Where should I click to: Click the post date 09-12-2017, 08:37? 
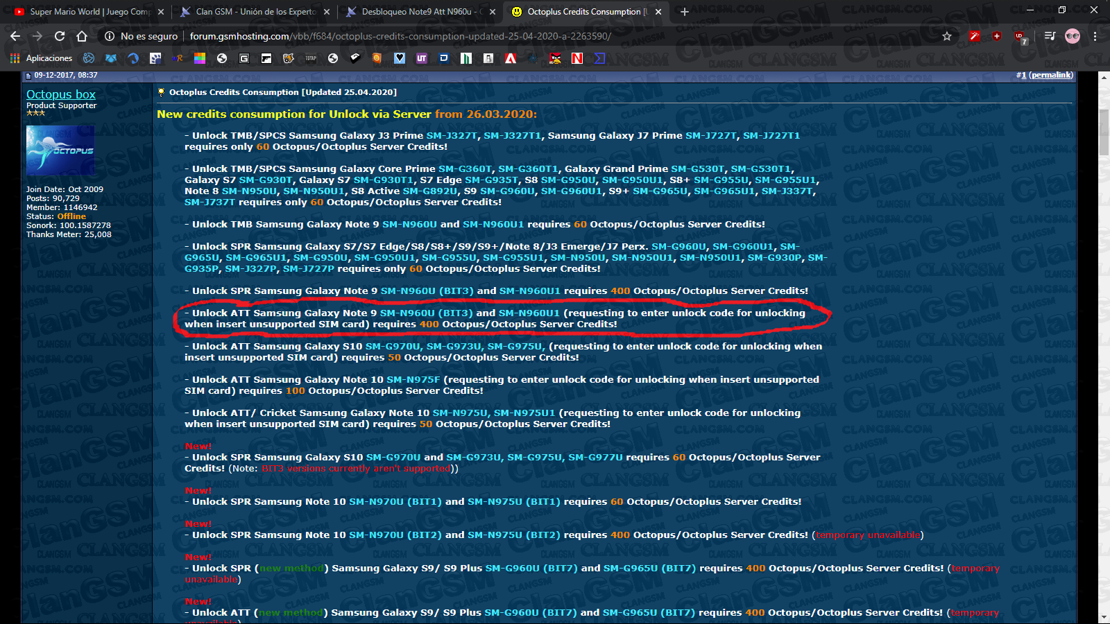click(66, 75)
